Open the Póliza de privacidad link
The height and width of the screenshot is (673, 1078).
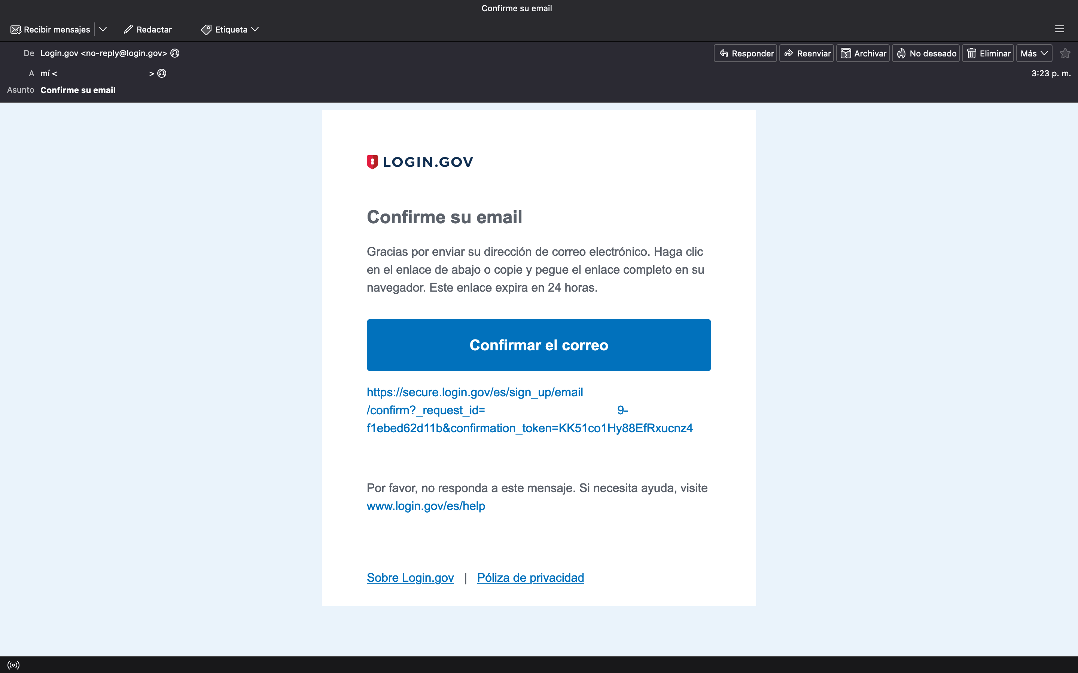(530, 578)
